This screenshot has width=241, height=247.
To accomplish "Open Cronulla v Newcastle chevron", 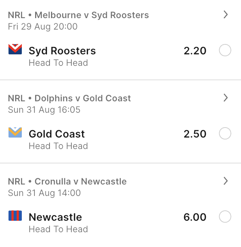I will tap(226, 181).
